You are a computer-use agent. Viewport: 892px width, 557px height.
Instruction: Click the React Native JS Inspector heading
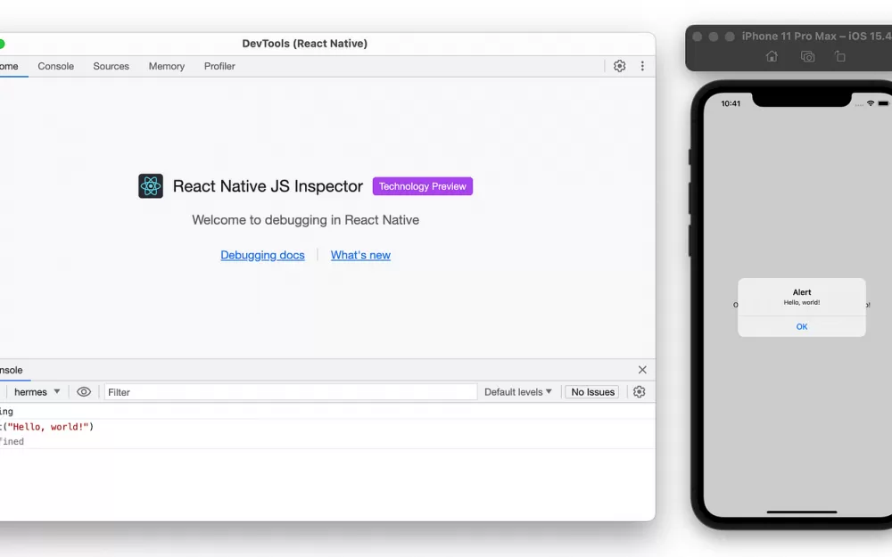[x=268, y=186]
